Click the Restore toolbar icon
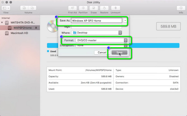Screen dimensions: 187x116 [x=104, y=8]
